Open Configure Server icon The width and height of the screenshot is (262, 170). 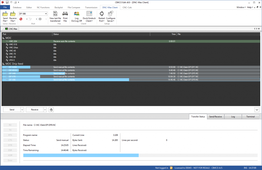click(x=111, y=14)
